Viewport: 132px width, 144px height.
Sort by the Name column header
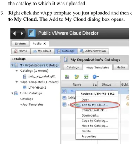pos(77,84)
